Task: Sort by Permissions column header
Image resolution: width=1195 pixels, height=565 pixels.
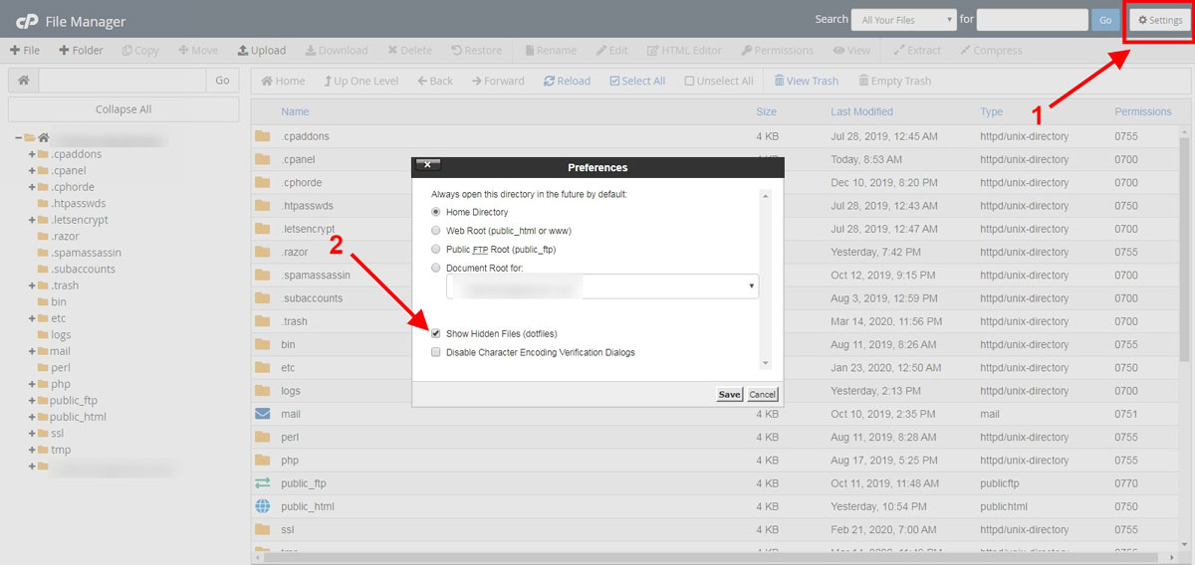Action: (x=1143, y=111)
